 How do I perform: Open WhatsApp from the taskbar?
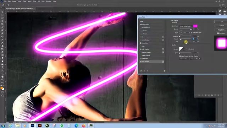[62, 126]
